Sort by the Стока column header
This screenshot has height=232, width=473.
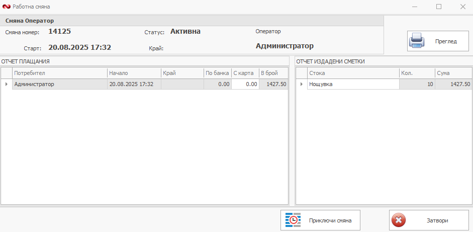(x=353, y=73)
